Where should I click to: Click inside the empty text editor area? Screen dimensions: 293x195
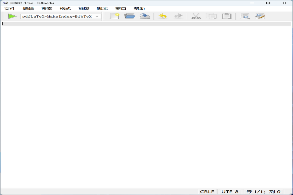click(146, 103)
